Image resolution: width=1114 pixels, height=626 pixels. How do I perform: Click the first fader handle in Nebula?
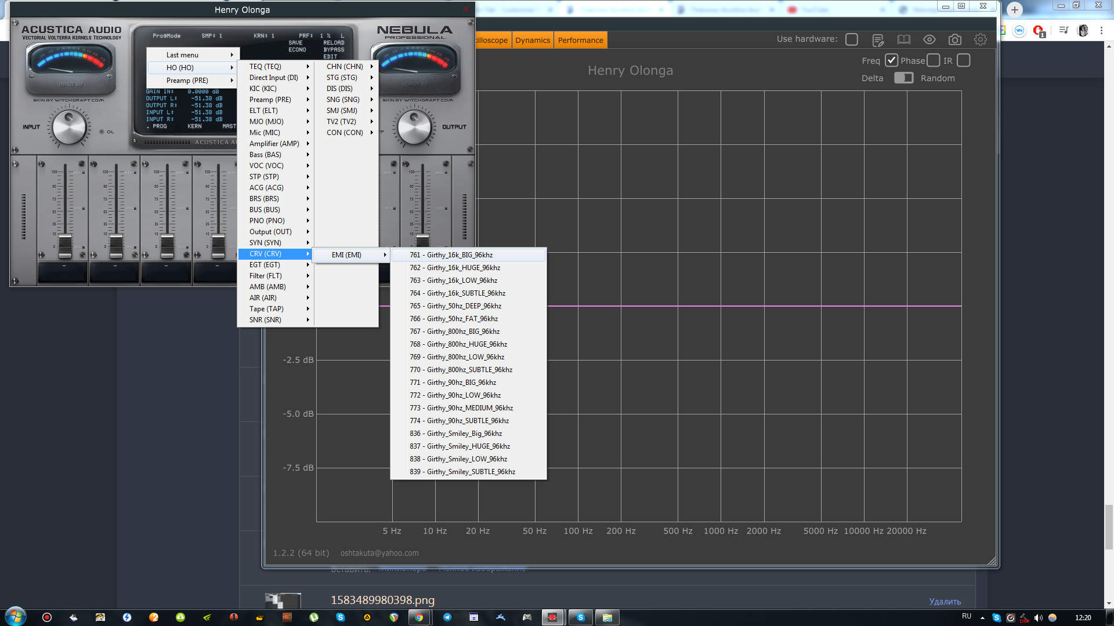tap(65, 246)
